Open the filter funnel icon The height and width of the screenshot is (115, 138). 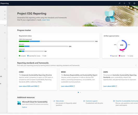click(129, 3)
